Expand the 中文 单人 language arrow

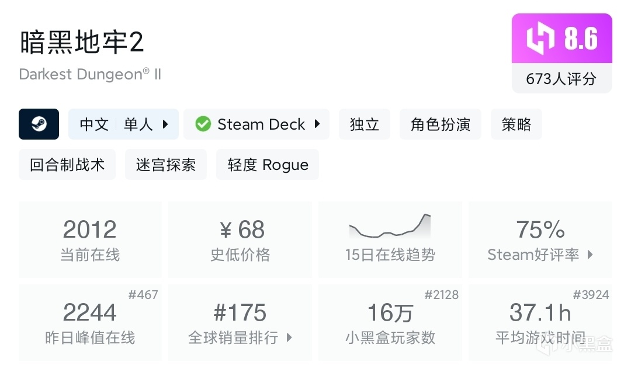pyautogui.click(x=165, y=124)
